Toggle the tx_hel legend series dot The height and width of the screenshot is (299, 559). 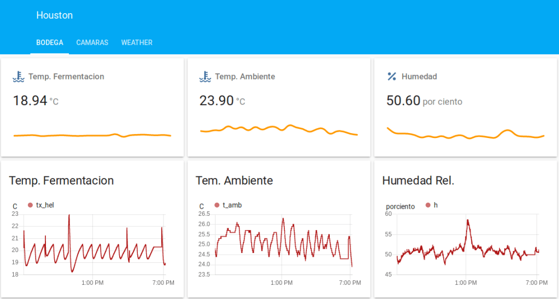31,205
